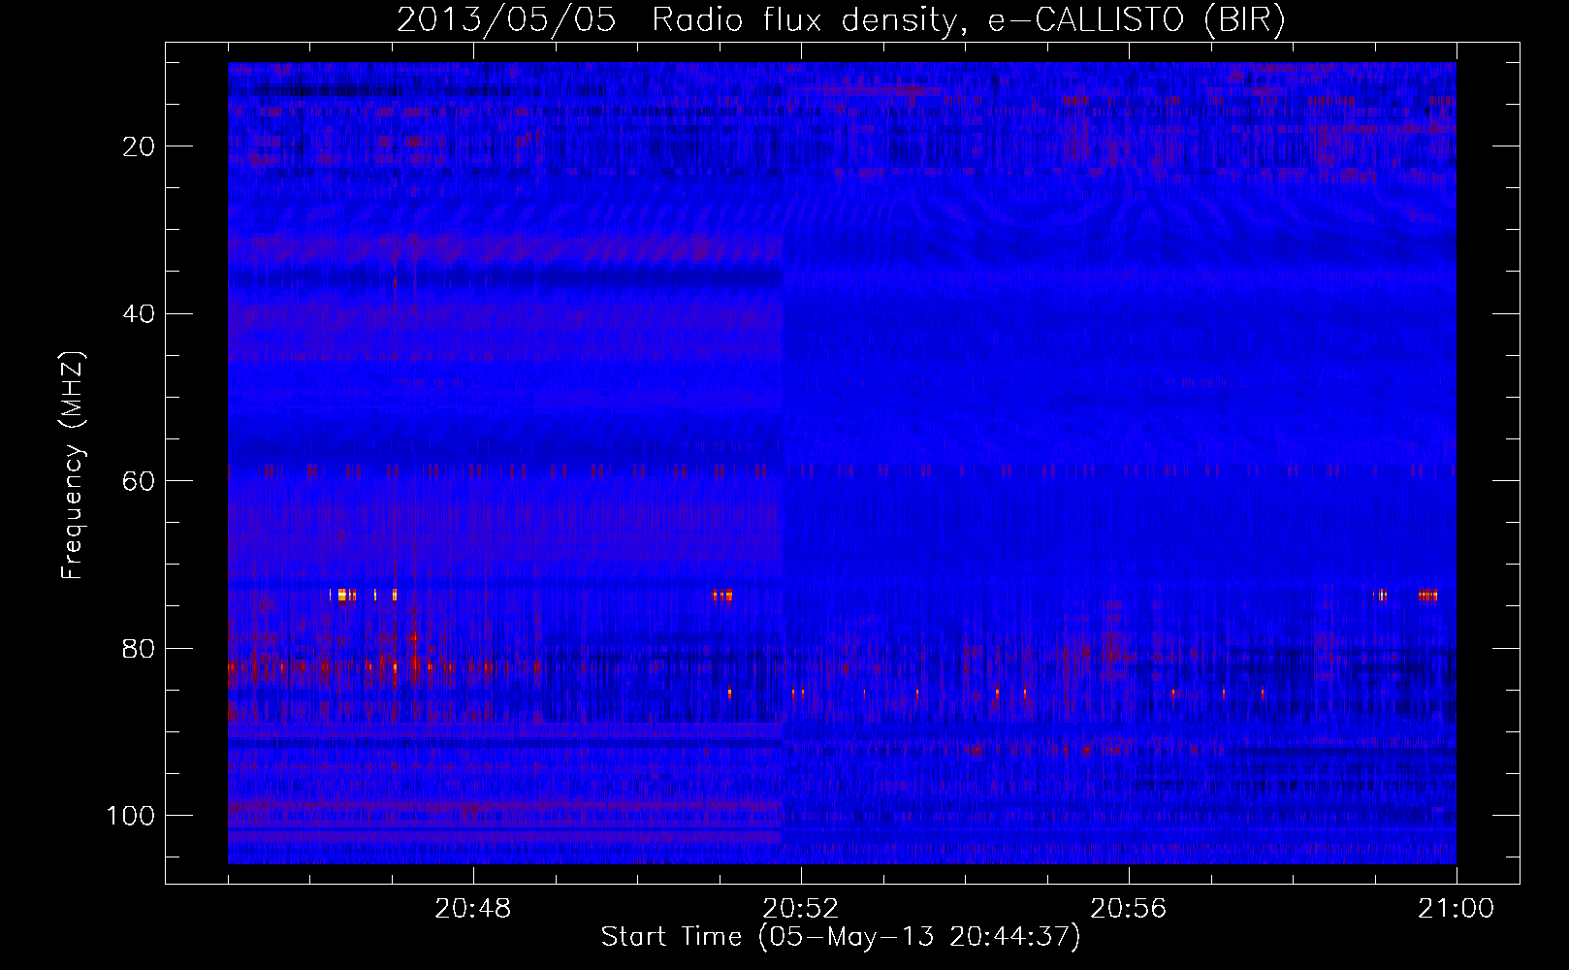This screenshot has height=970, width=1569.
Task: Select the 20:56 time tick label
Action: pos(1129,909)
